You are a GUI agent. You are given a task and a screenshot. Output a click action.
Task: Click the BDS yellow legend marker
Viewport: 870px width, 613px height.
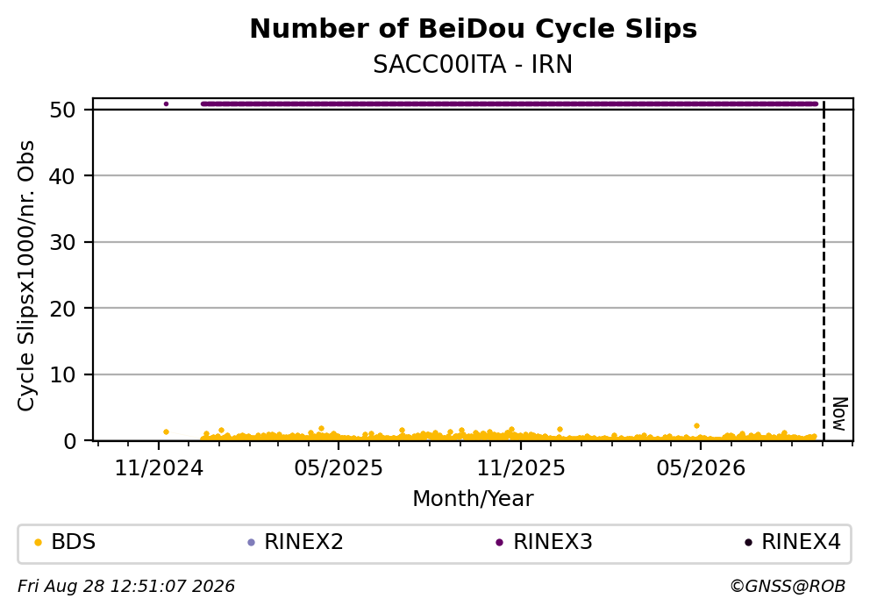pos(38,543)
